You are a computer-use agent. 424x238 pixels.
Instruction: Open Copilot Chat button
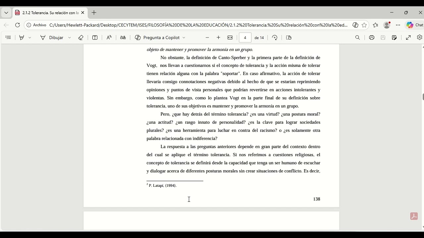point(415,25)
